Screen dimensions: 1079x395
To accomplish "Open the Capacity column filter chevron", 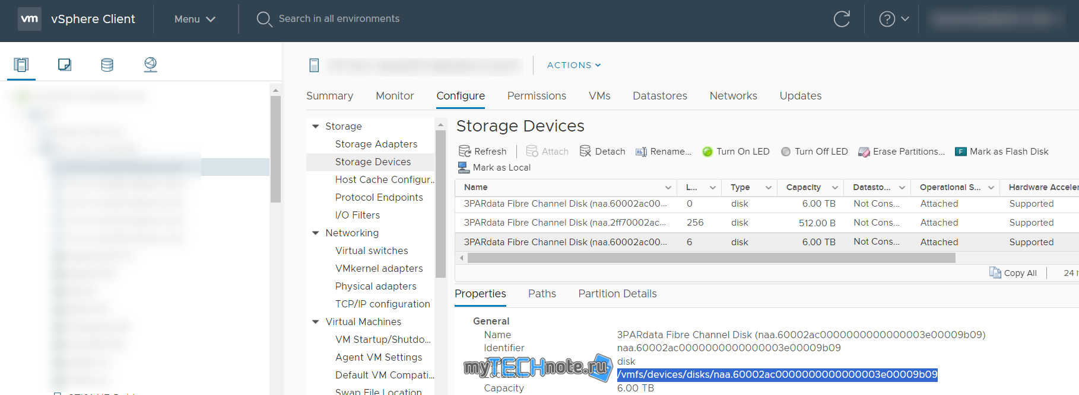I will 834,188.
